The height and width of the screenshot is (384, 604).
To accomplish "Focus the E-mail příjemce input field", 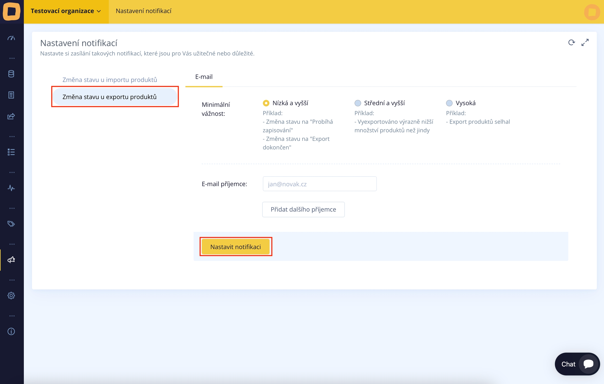I will coord(319,184).
